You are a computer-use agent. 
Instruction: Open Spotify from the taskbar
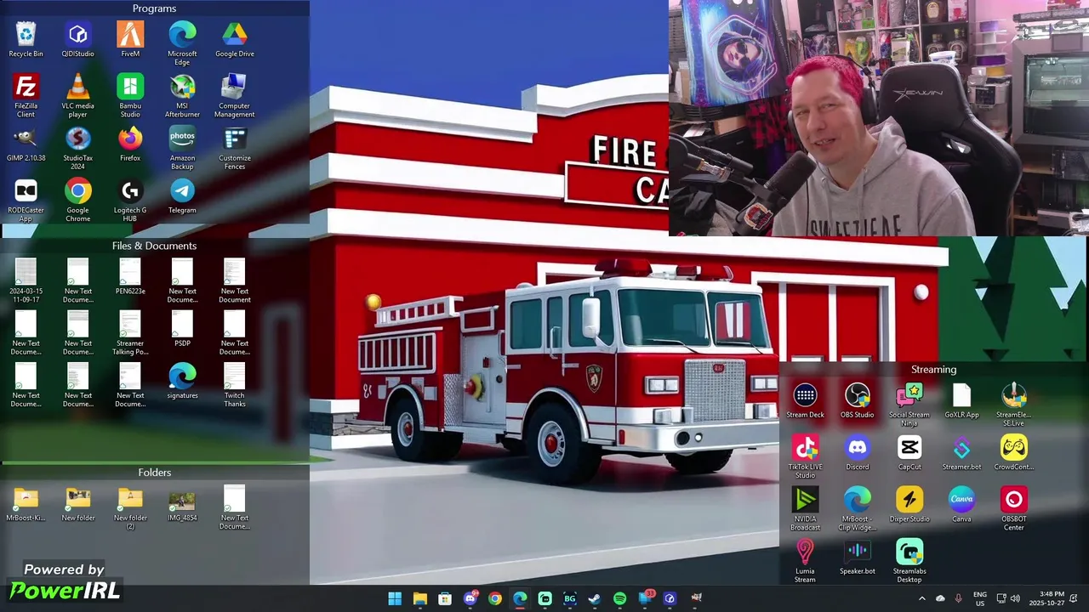click(619, 598)
